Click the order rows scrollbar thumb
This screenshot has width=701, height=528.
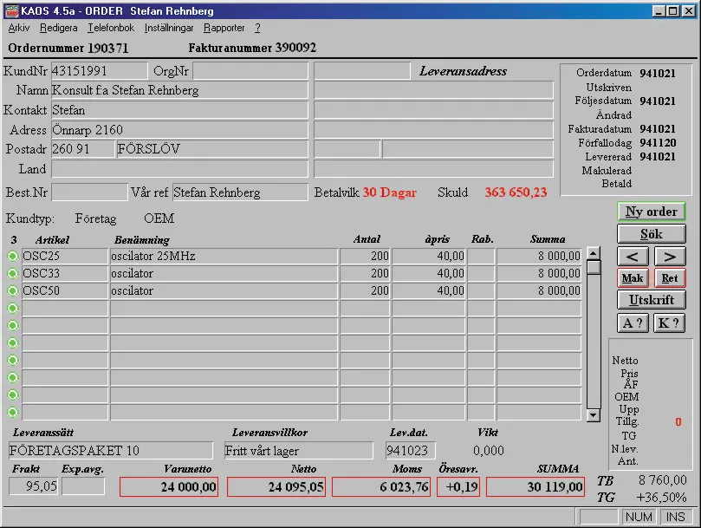click(x=594, y=267)
